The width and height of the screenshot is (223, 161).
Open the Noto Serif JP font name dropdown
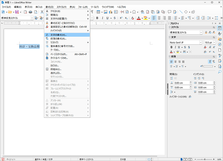pyautogui.click(x=201, y=42)
